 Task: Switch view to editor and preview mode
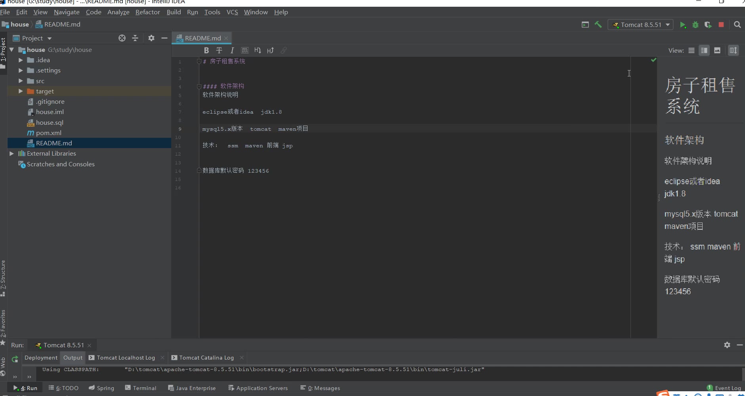704,50
